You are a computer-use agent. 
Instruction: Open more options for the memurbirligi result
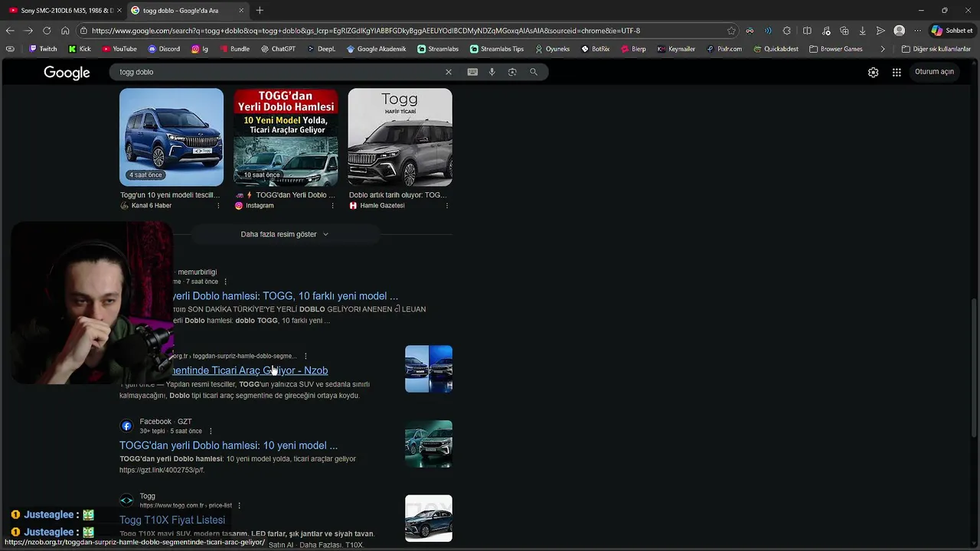225,282
